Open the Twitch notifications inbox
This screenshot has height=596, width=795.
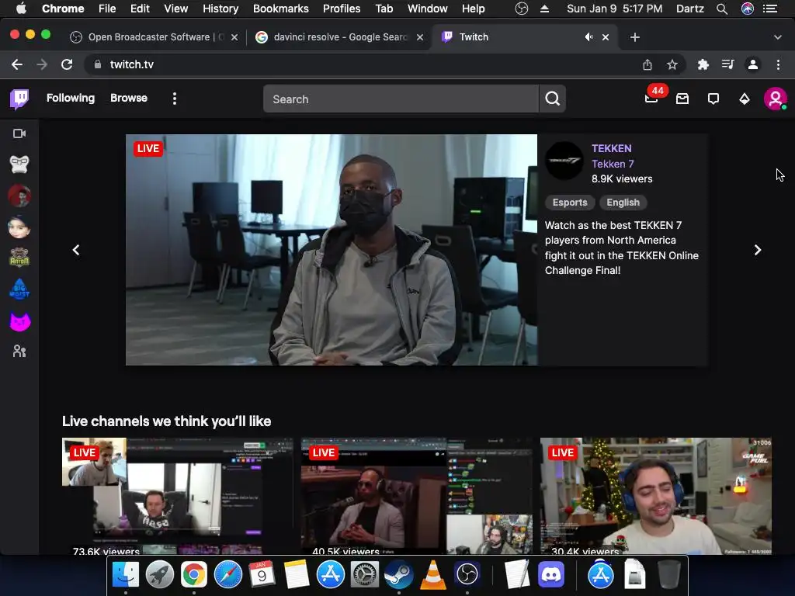pyautogui.click(x=682, y=99)
